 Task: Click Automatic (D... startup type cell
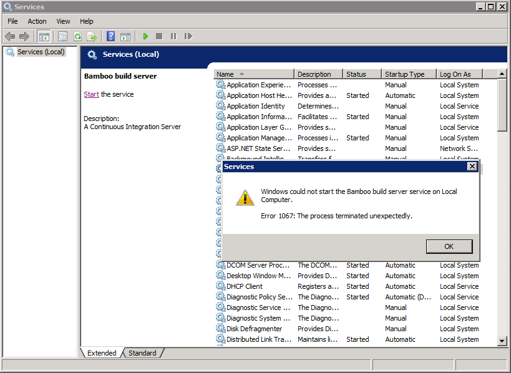pos(408,297)
